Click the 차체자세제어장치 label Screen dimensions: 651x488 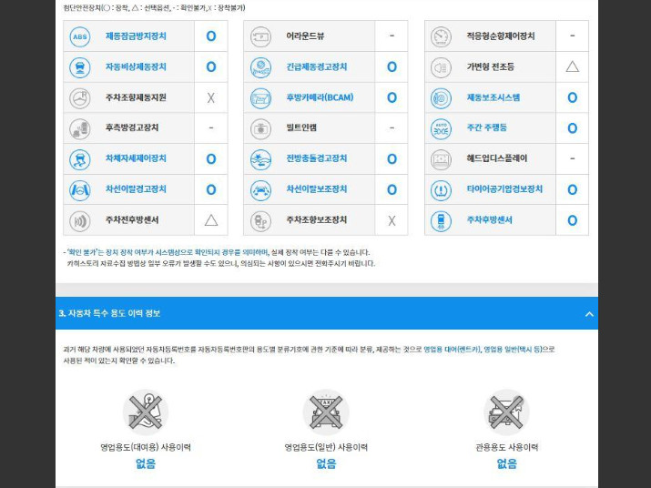[x=136, y=158]
